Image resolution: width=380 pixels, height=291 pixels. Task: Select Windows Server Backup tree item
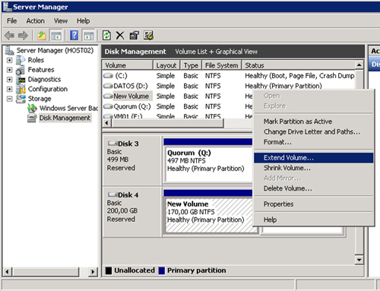[68, 108]
